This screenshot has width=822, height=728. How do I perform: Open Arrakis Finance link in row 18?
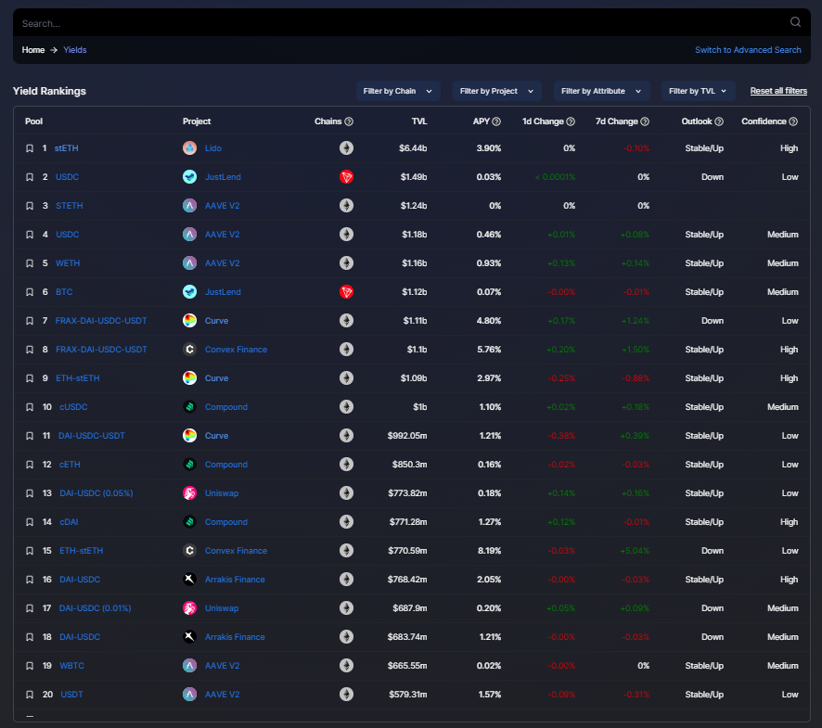(235, 637)
